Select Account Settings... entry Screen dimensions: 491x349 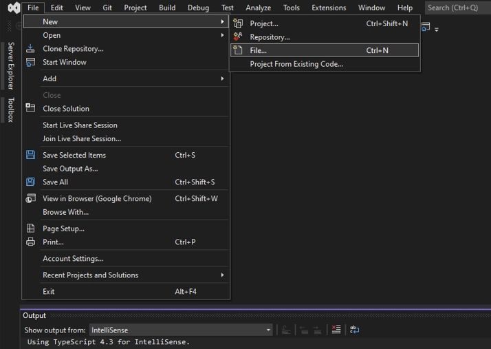126,259
